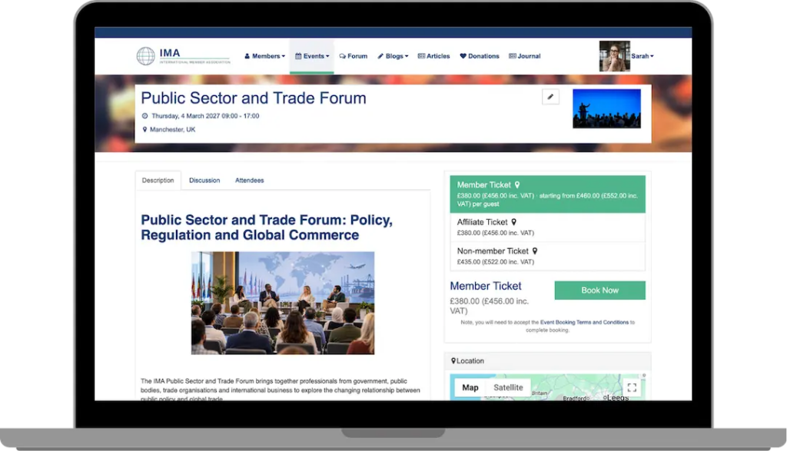Select the Description tab

158,180
